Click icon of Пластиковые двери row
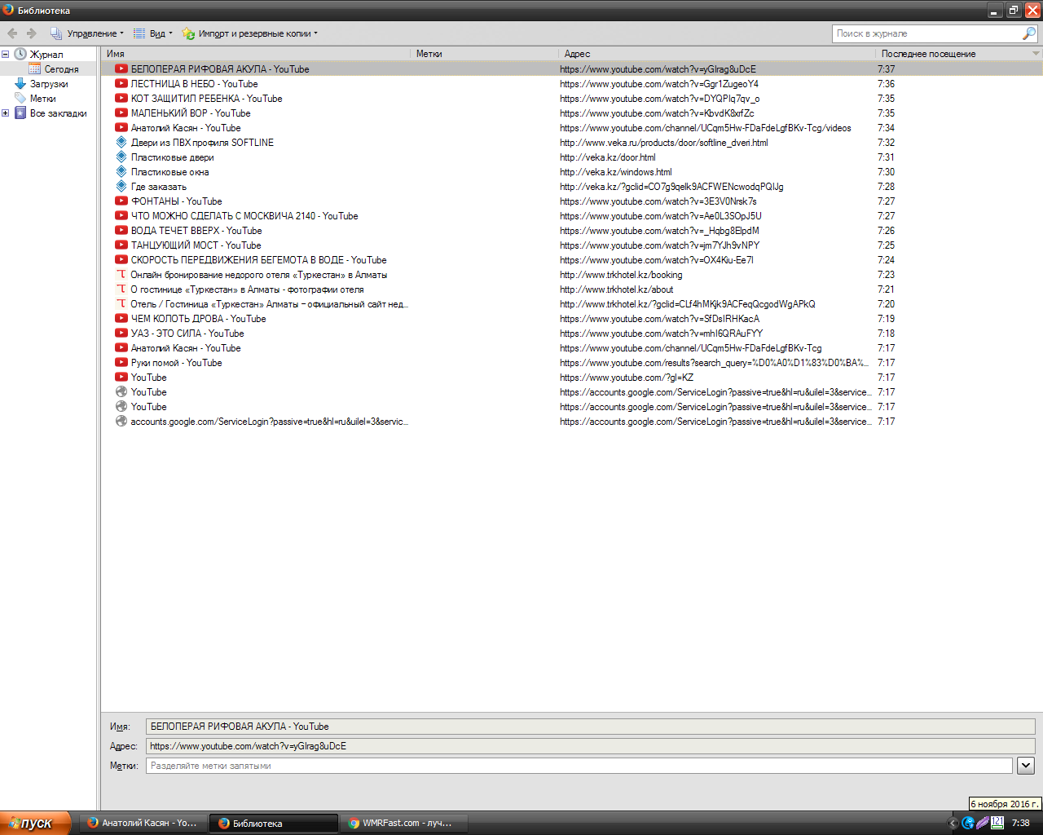Screen dimensions: 1043x835 click(121, 157)
